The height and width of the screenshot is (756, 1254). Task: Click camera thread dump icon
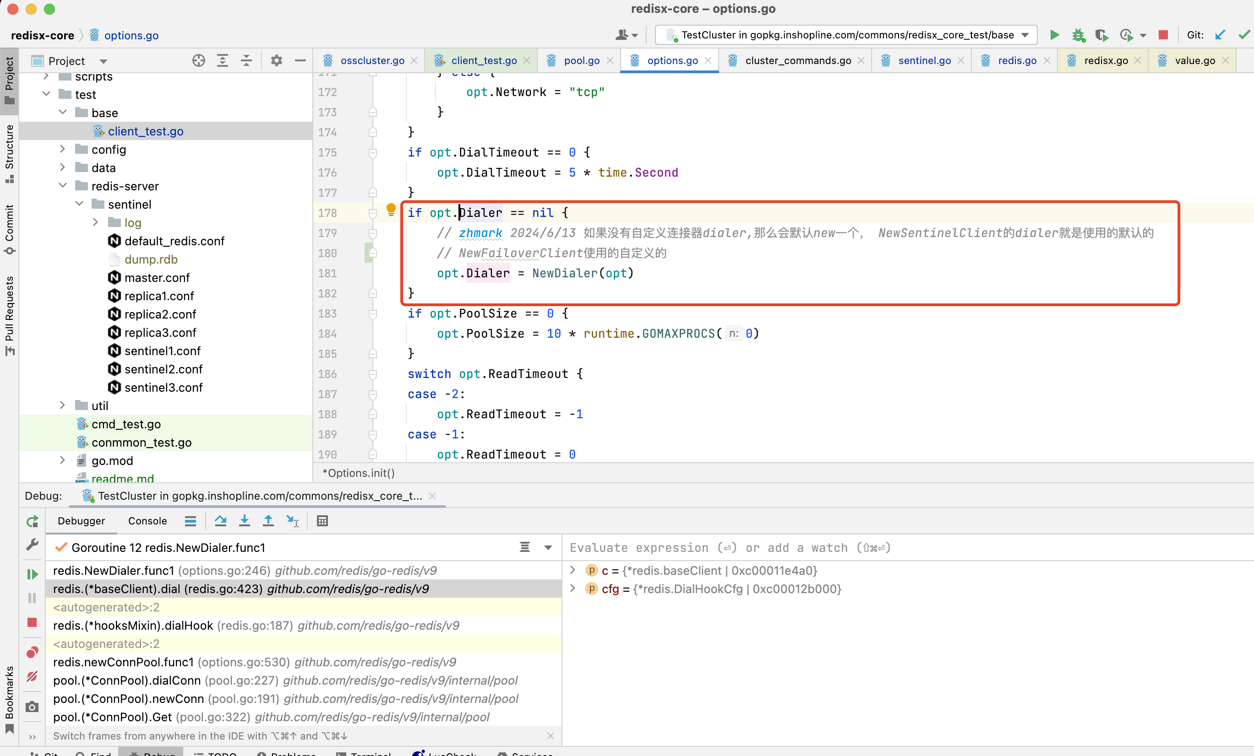[32, 707]
